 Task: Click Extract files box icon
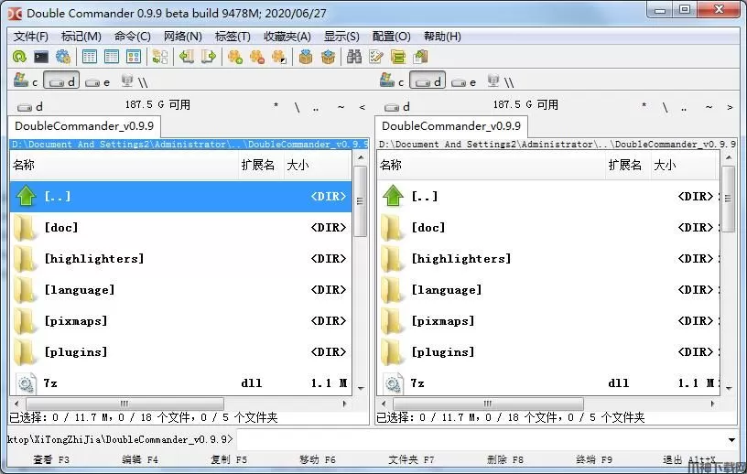pyautogui.click(x=329, y=57)
